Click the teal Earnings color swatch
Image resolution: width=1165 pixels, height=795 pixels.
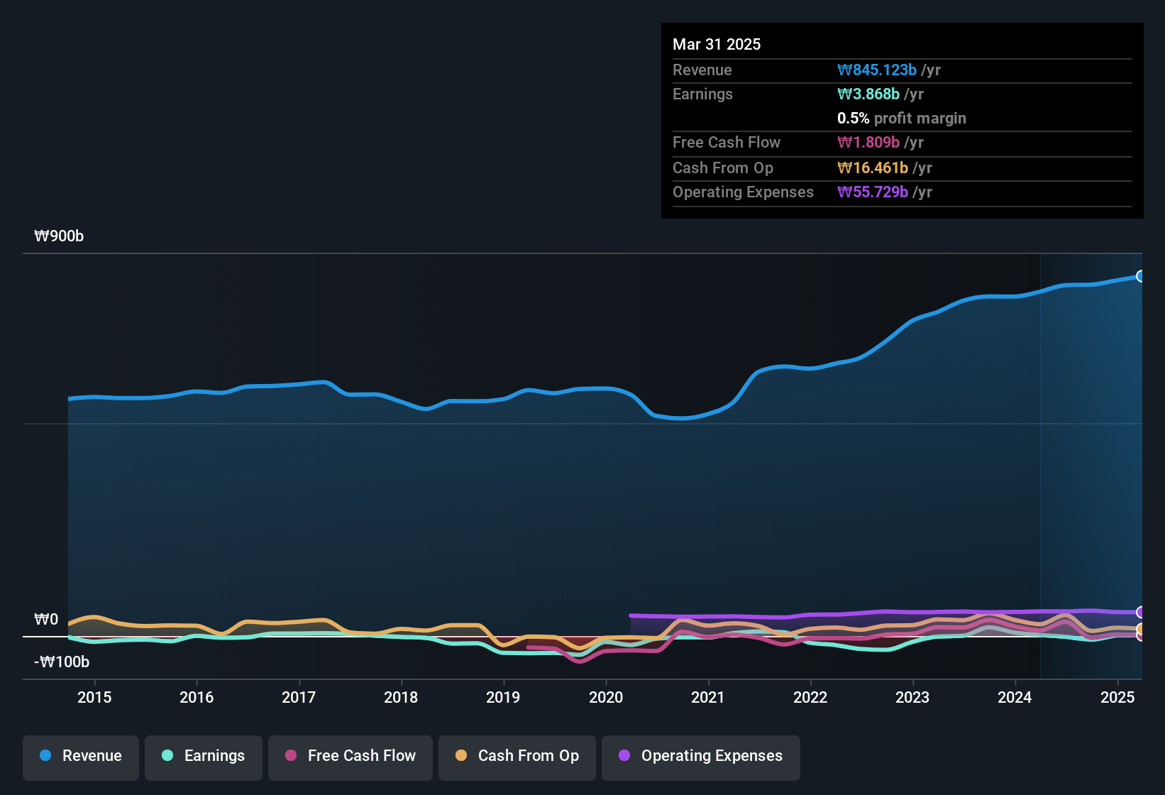(x=168, y=756)
